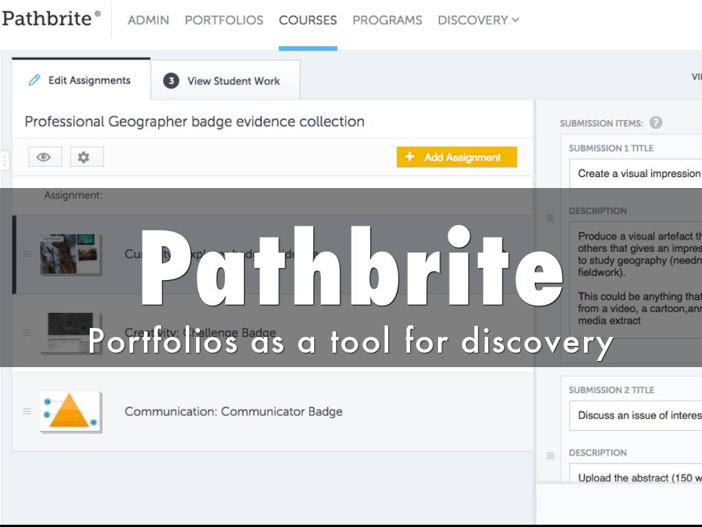Screen dimensions: 702x527
Task: Click the pencil icon on Edit Assignments
Action: click(x=34, y=80)
